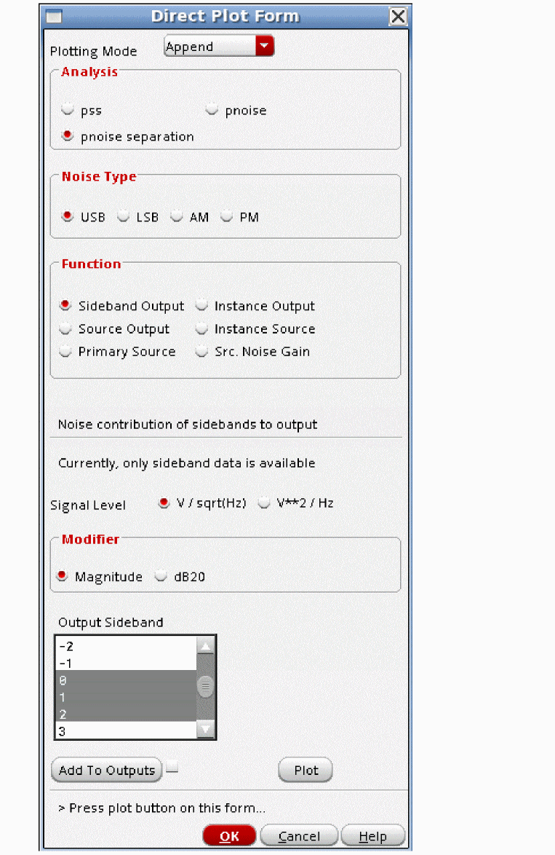555x855 pixels.
Task: Click the sideband list scroll up arrow
Action: point(205,646)
